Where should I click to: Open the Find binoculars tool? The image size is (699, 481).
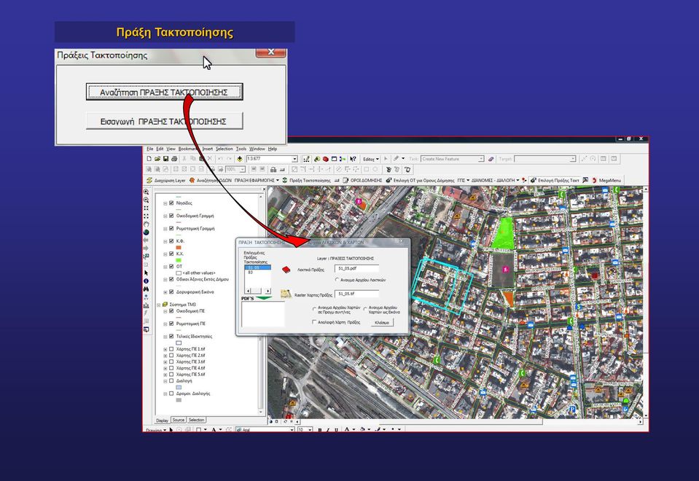tap(147, 289)
